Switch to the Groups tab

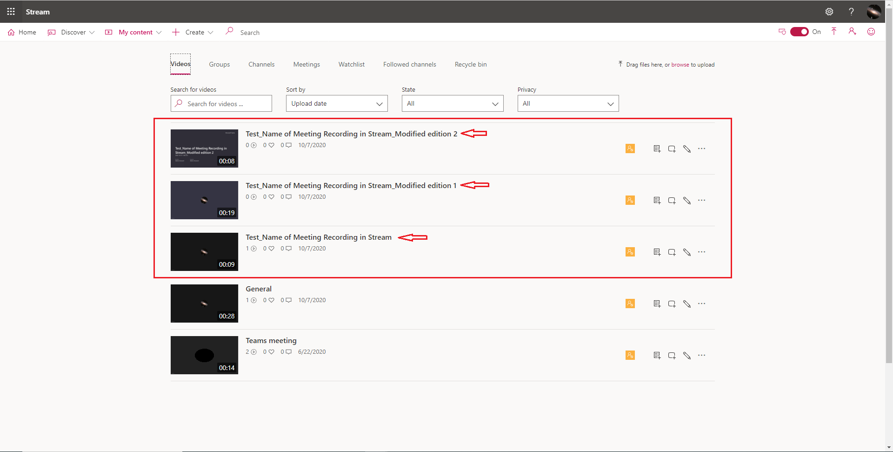220,64
